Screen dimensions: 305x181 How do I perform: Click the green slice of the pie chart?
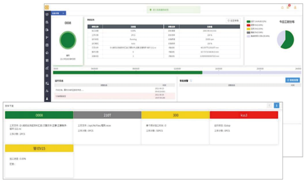(289, 40)
